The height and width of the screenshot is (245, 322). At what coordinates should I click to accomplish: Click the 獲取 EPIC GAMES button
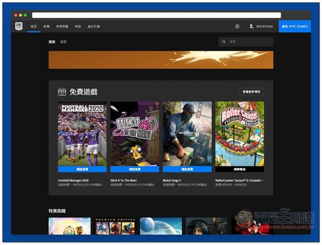295,26
